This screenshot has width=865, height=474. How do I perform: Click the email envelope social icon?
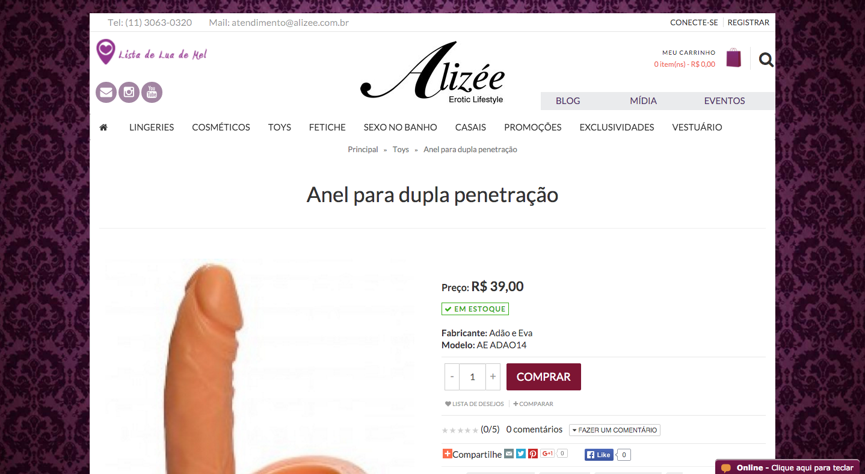coord(106,93)
